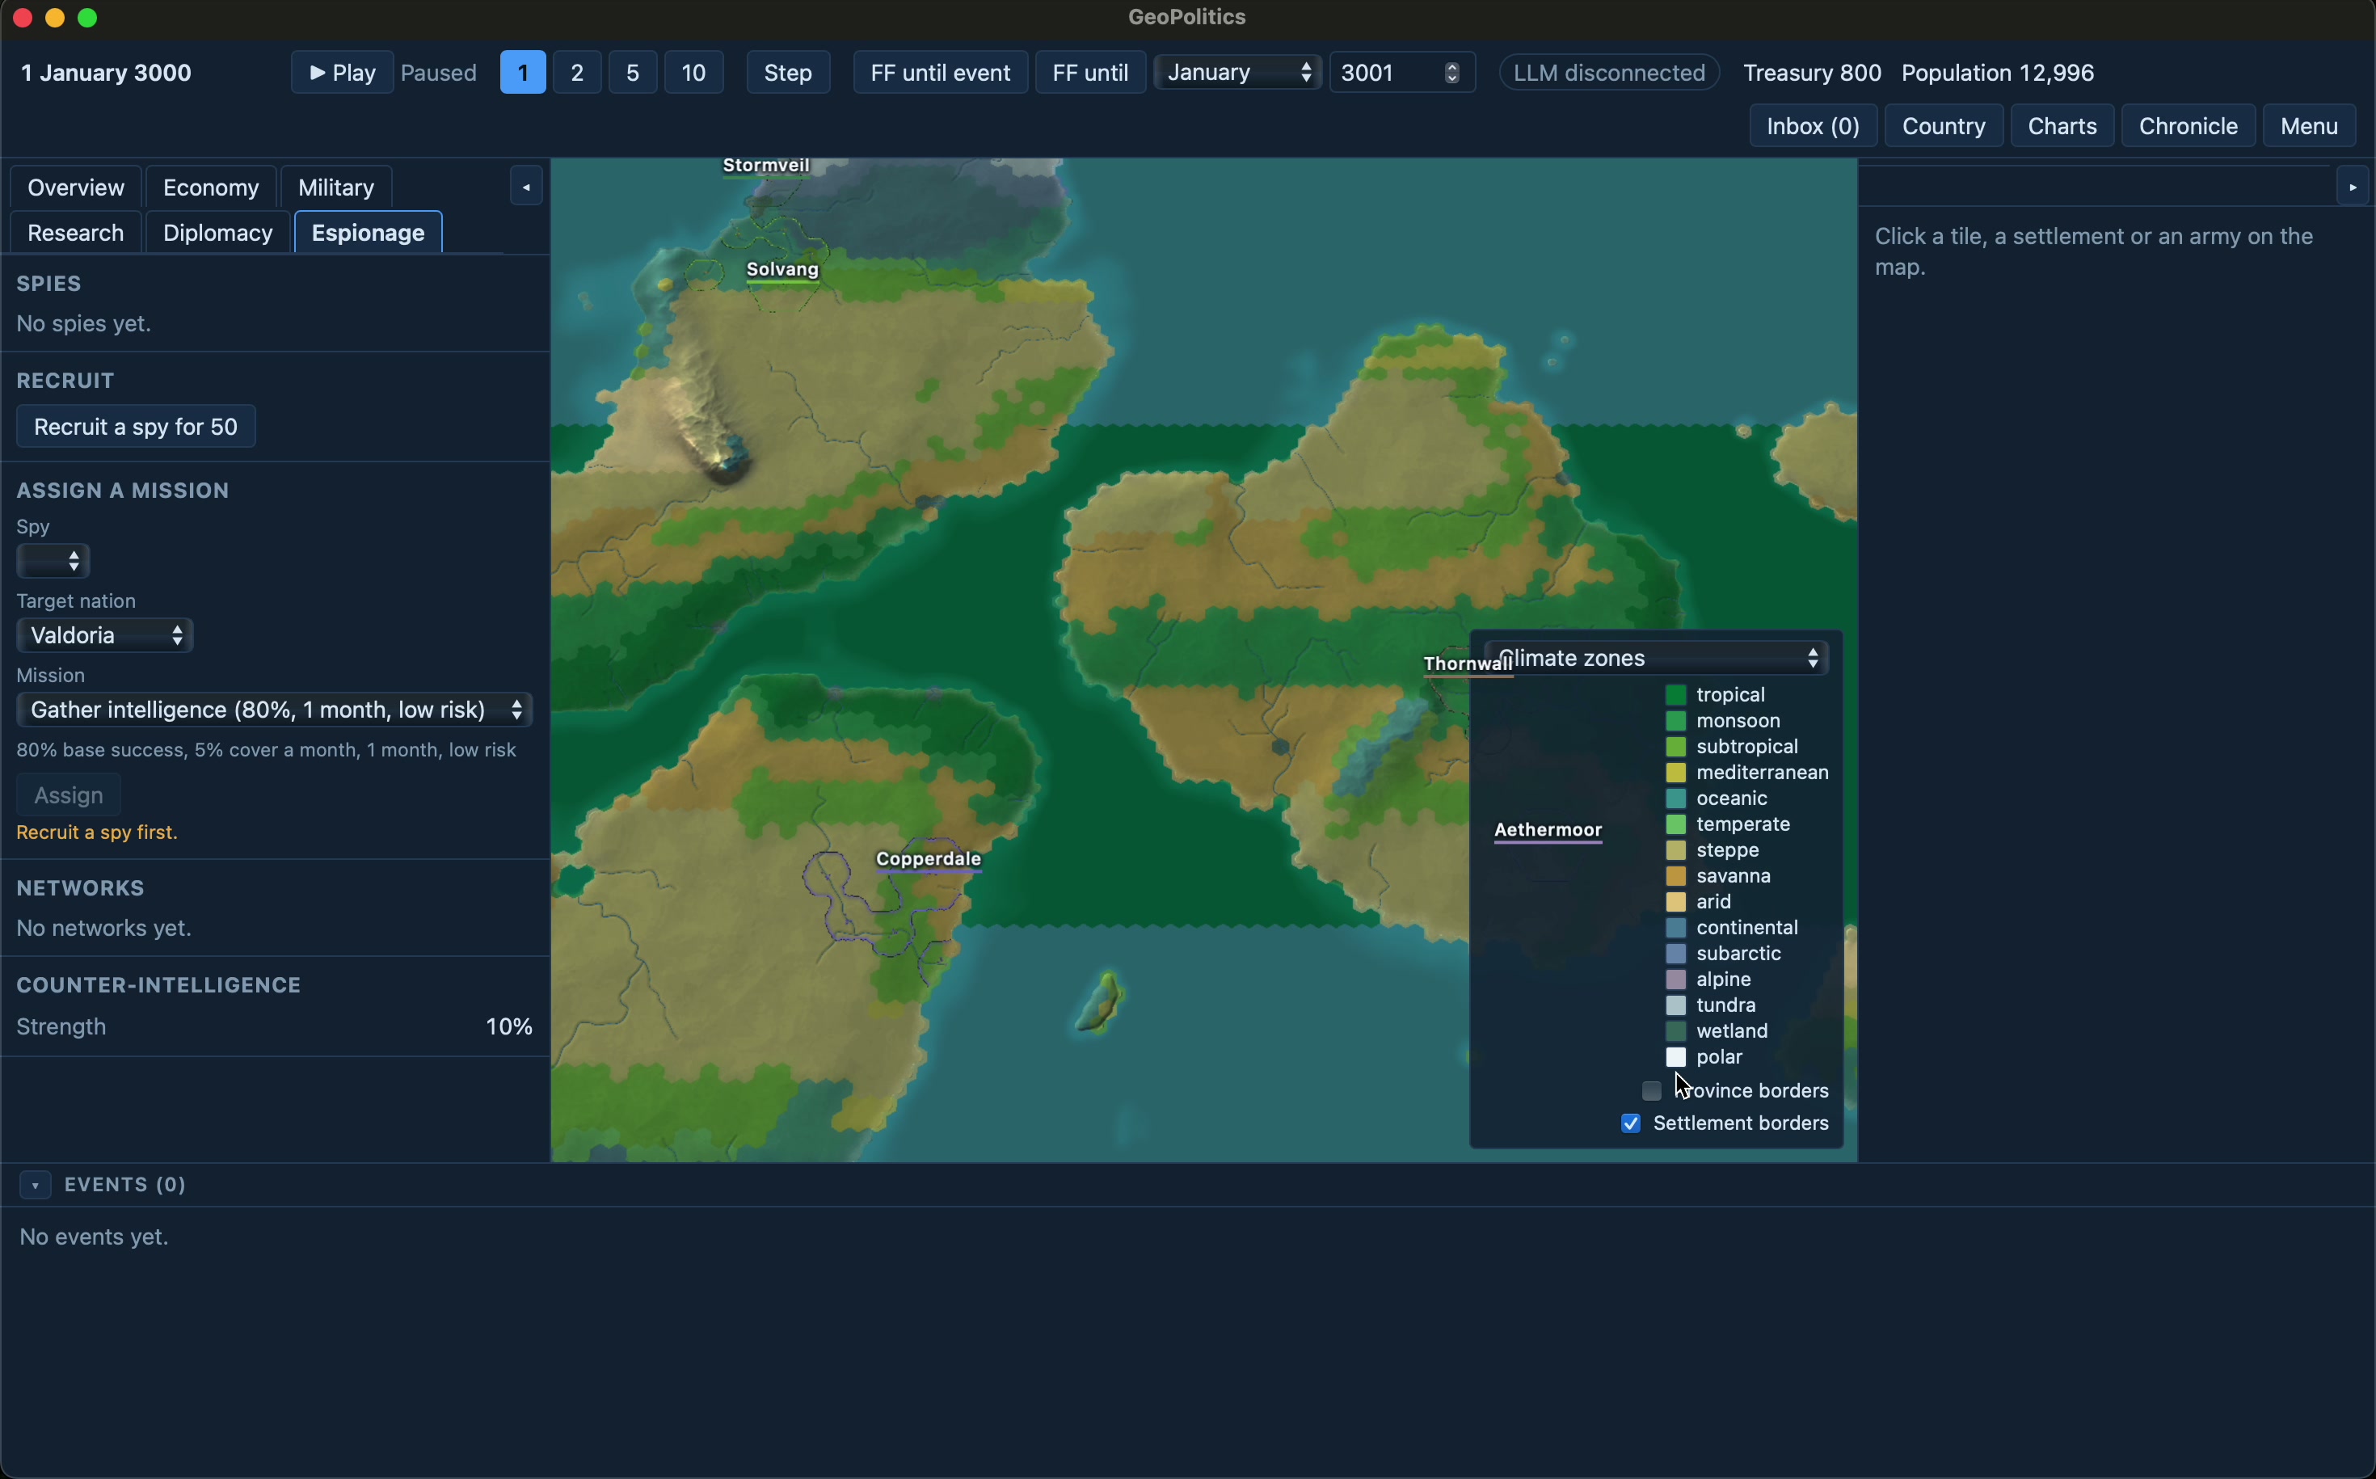This screenshot has width=2376, height=1479.
Task: Open the Country panel
Action: [1943, 126]
